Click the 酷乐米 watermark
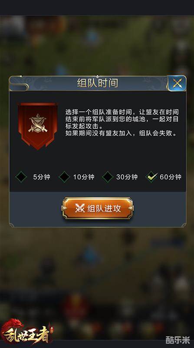 [x=178, y=340]
